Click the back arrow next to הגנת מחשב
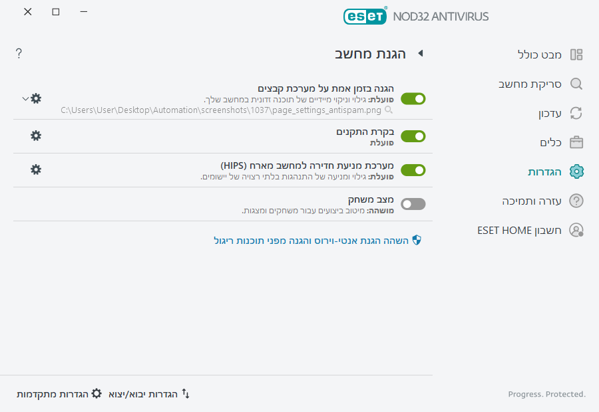The width and height of the screenshot is (599, 412). pos(420,54)
